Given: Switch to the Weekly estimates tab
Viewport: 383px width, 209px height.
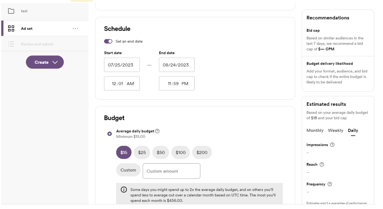Looking at the screenshot, I should click(335, 131).
